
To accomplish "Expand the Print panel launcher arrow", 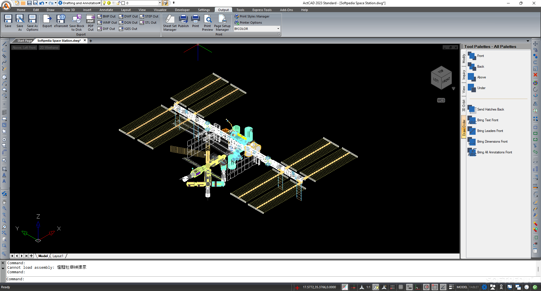I will (x=279, y=34).
